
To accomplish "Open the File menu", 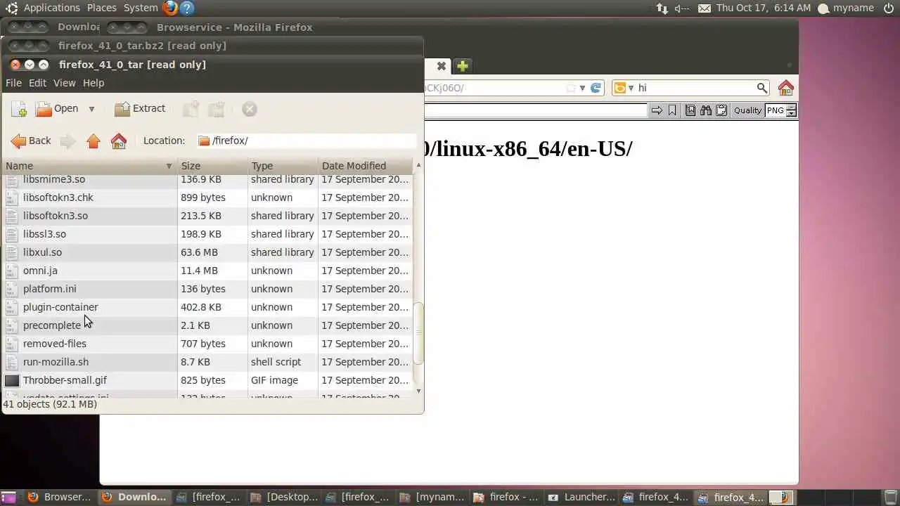I will (x=13, y=83).
